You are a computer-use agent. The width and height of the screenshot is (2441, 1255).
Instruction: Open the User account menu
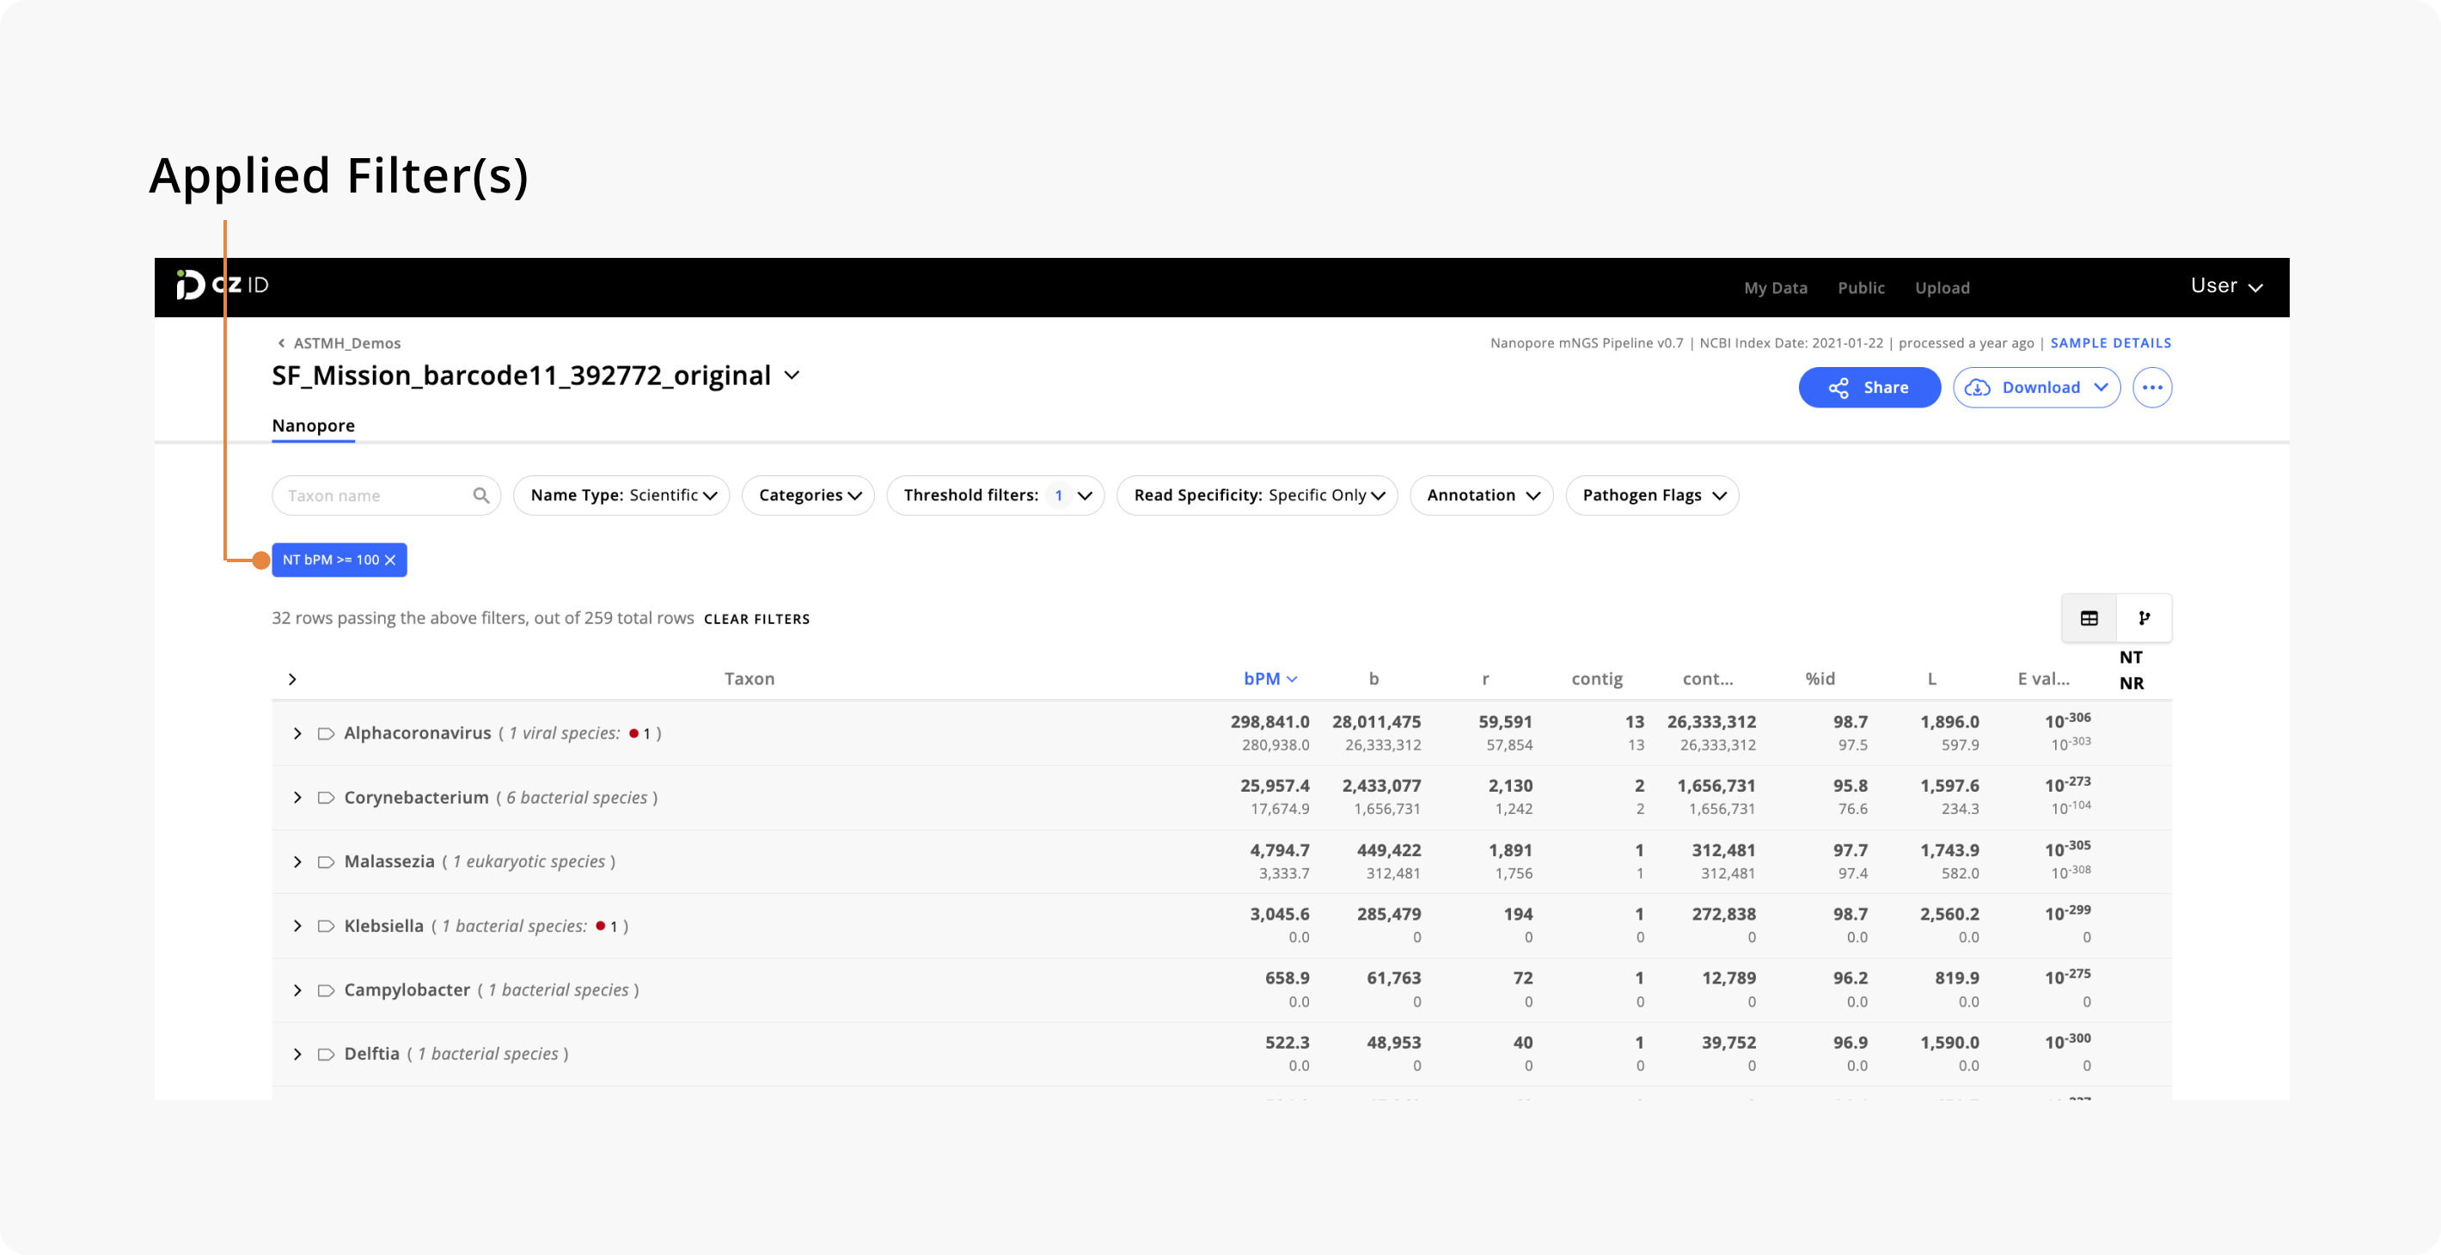[2227, 286]
